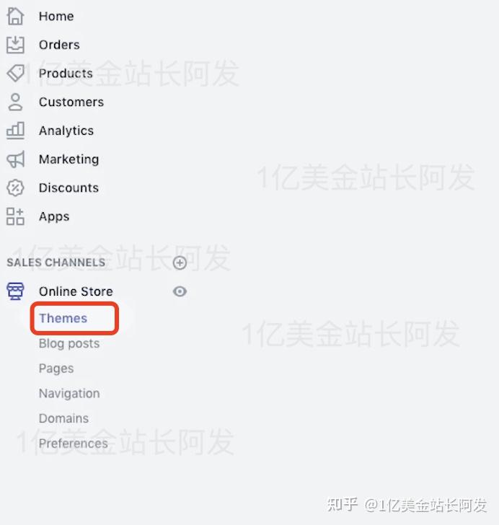Go to Pages in Online Store
The width and height of the screenshot is (499, 525).
pos(56,369)
